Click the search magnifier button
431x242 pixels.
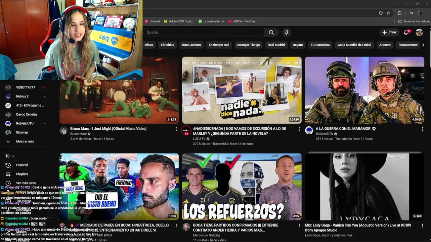[x=271, y=32]
